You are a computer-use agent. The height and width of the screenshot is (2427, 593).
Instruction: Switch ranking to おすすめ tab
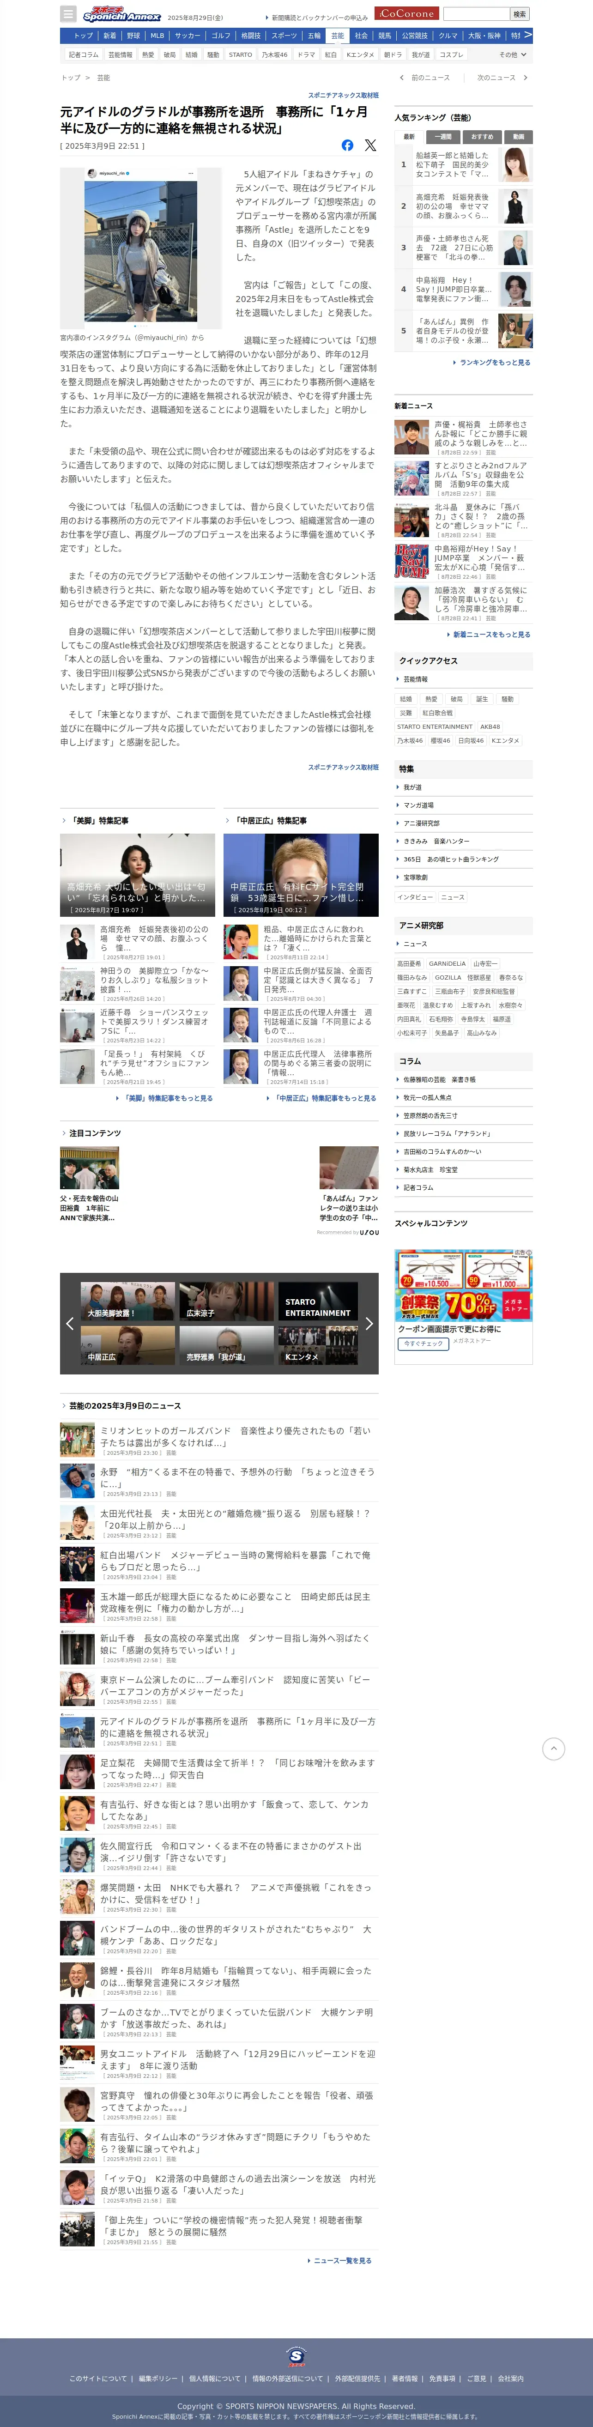pos(482,137)
